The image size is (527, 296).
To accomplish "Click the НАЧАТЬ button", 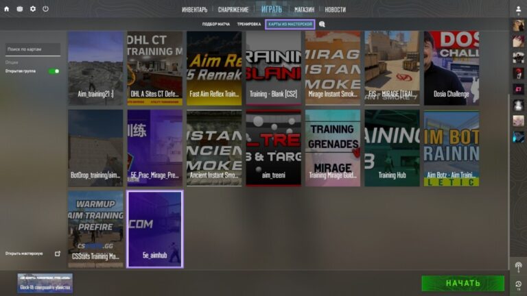I will click(x=462, y=283).
